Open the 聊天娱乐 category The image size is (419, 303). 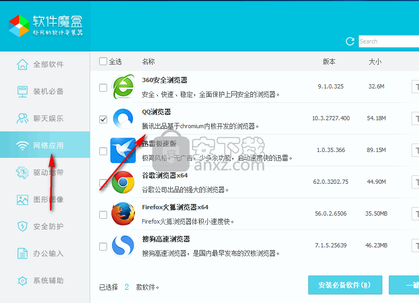point(45,118)
